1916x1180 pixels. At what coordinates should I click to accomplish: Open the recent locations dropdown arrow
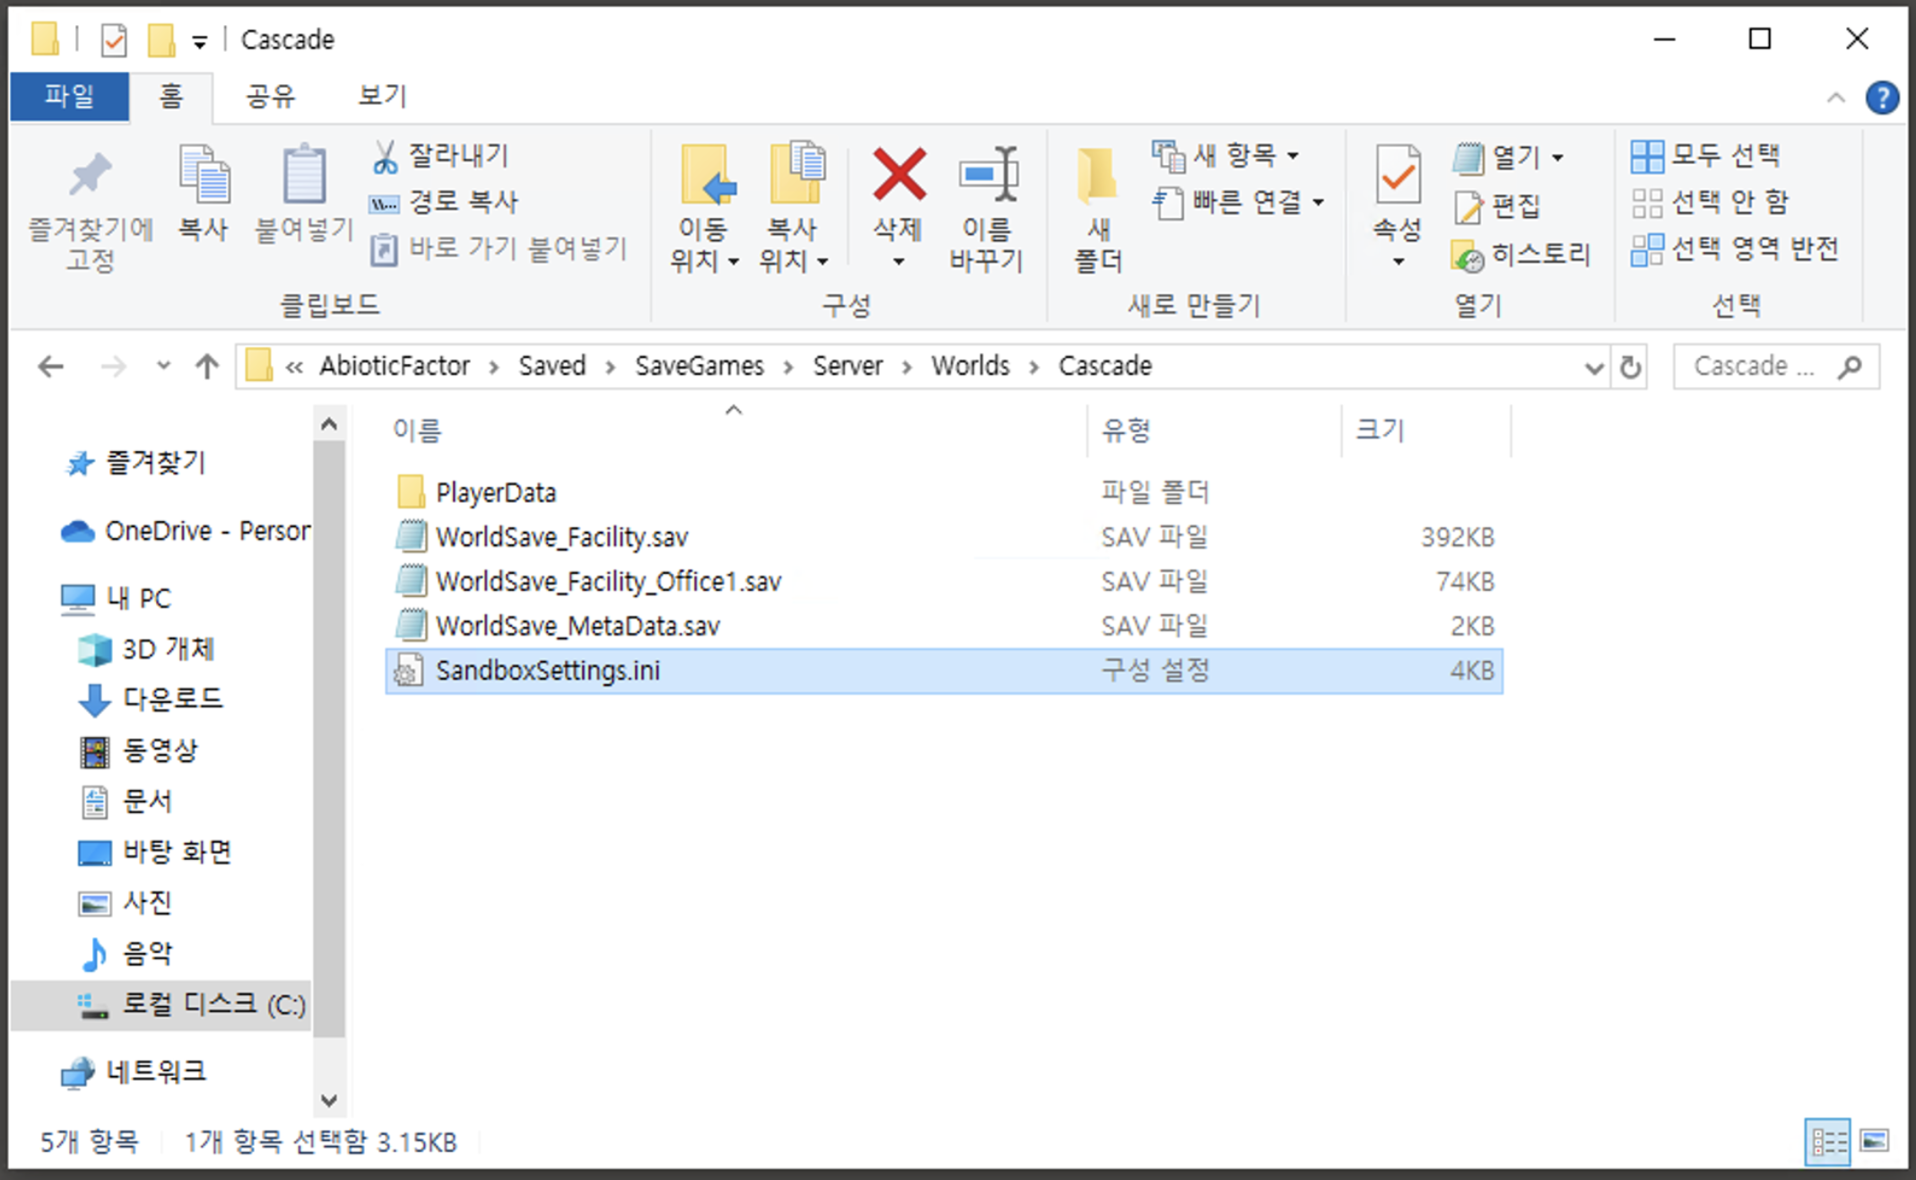[x=163, y=366]
